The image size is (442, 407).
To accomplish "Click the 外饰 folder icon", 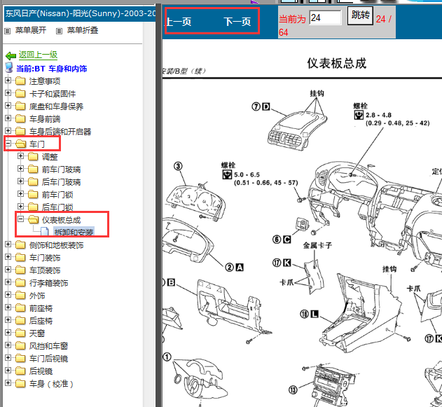I will click(x=20, y=296).
